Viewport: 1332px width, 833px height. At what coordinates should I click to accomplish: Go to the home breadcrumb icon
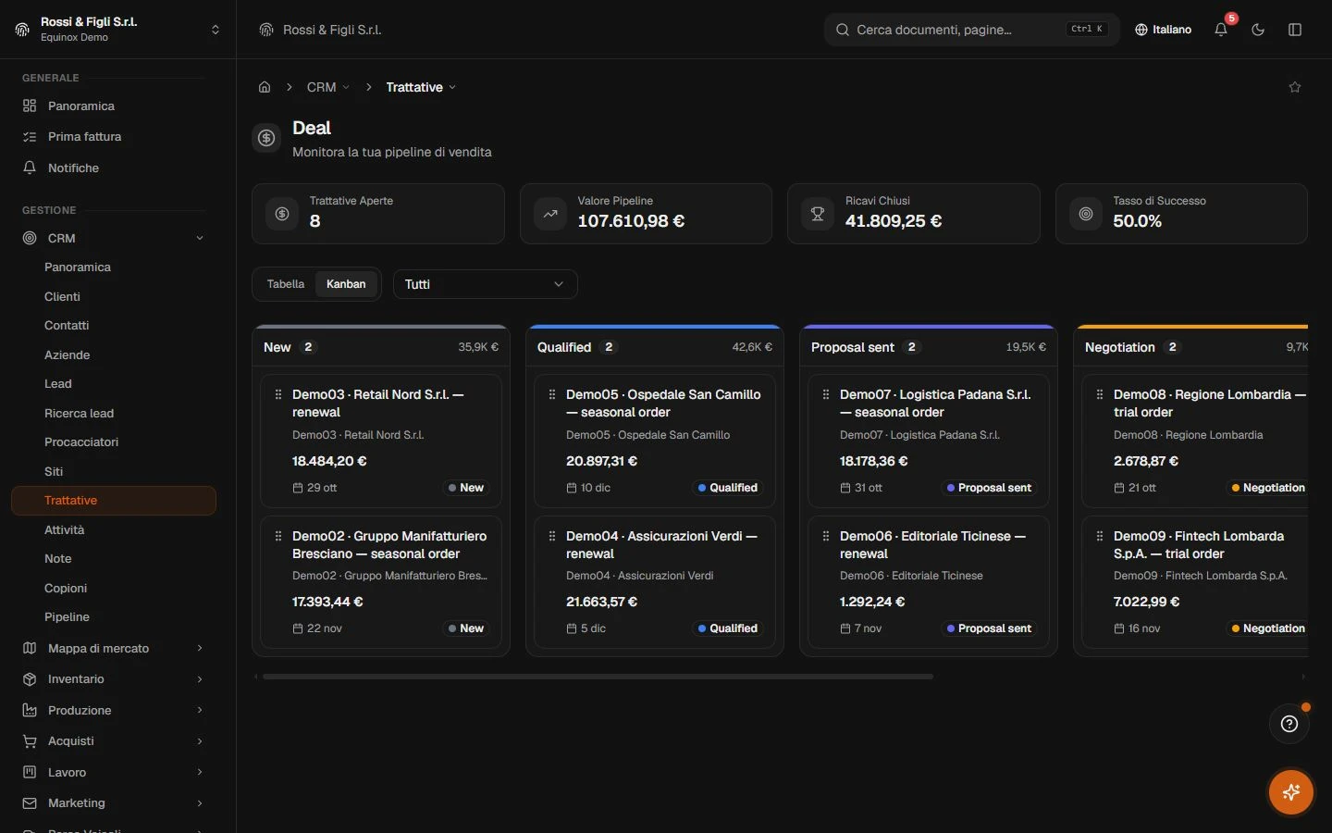[265, 87]
